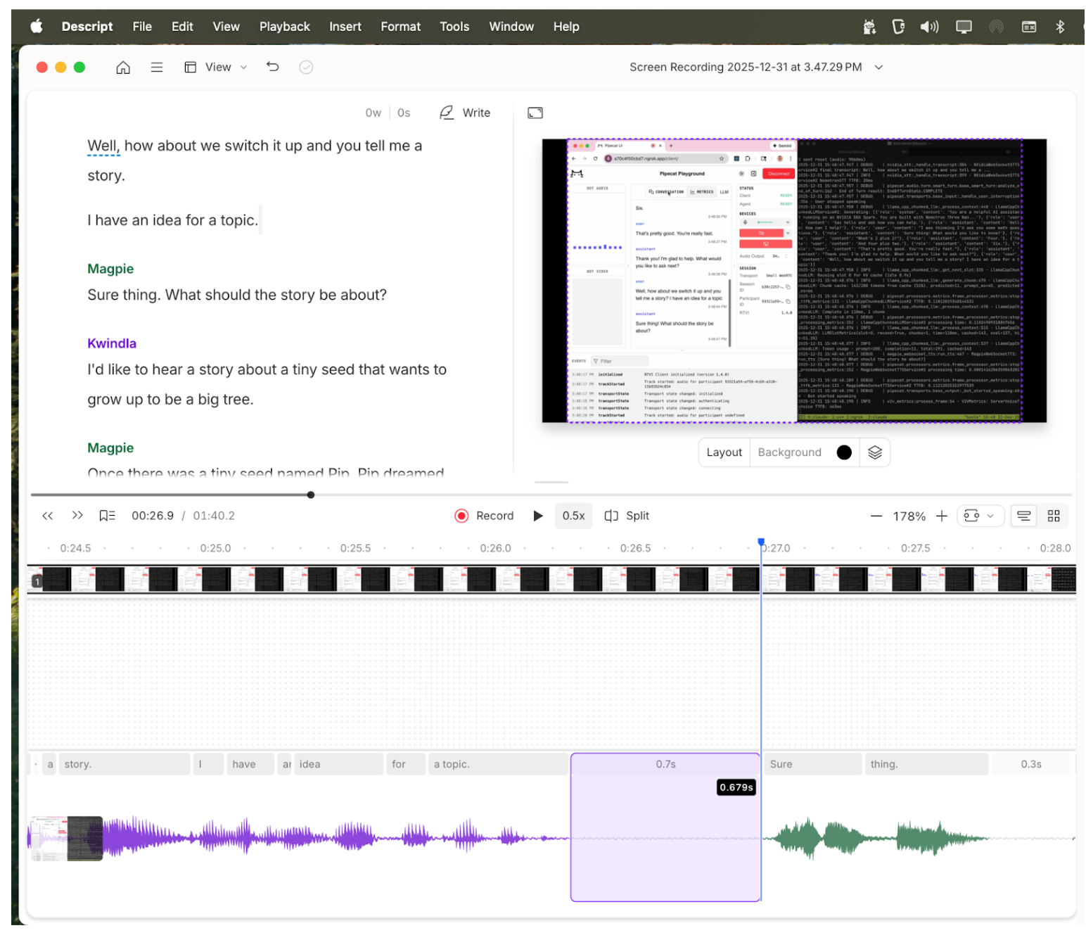Switch to grid storyboard view
The height and width of the screenshot is (940, 1086).
coord(1054,516)
